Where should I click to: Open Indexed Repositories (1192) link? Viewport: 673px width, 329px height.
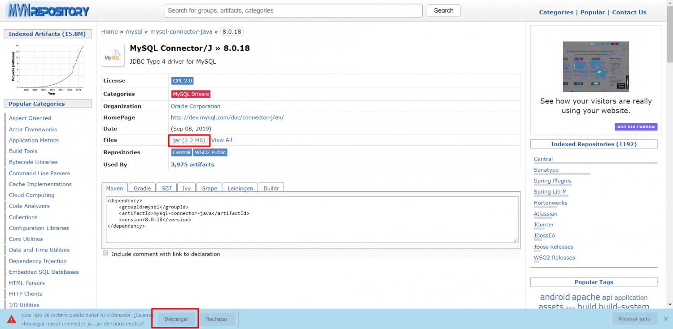(x=594, y=144)
